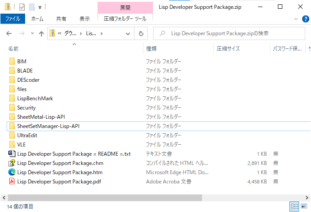Select the DEScoder folder icon
Viewport: 311px width, 212px height.
tap(12, 80)
